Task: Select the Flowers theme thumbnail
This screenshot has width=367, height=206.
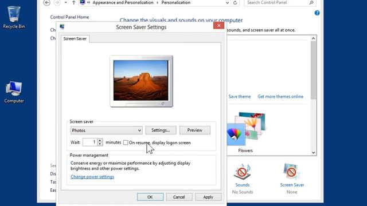Action: 246,129
